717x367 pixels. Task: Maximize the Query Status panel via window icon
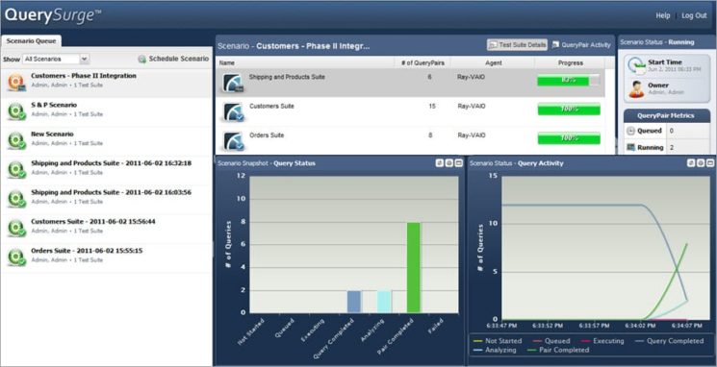pyautogui.click(x=459, y=163)
